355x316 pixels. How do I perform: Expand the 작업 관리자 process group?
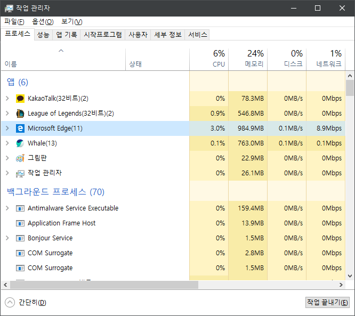click(x=7, y=173)
